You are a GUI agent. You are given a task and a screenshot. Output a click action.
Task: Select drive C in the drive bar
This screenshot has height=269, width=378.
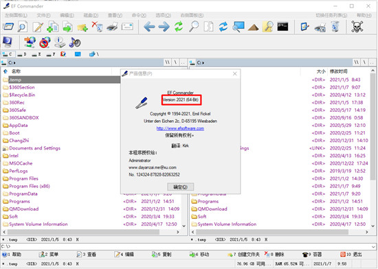point(8,54)
